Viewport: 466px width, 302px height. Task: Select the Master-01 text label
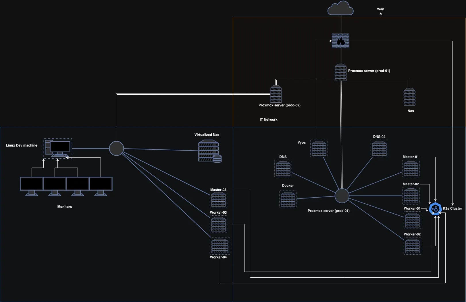click(411, 157)
